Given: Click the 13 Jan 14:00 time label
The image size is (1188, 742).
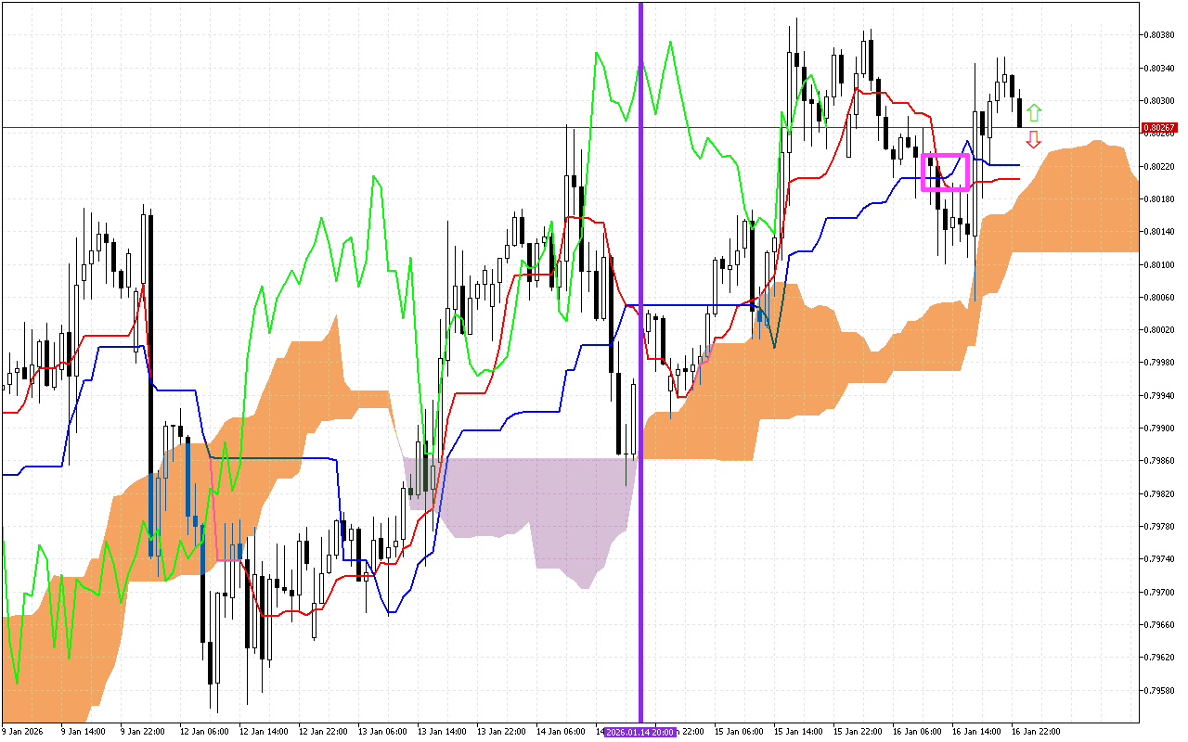Looking at the screenshot, I should tap(442, 732).
